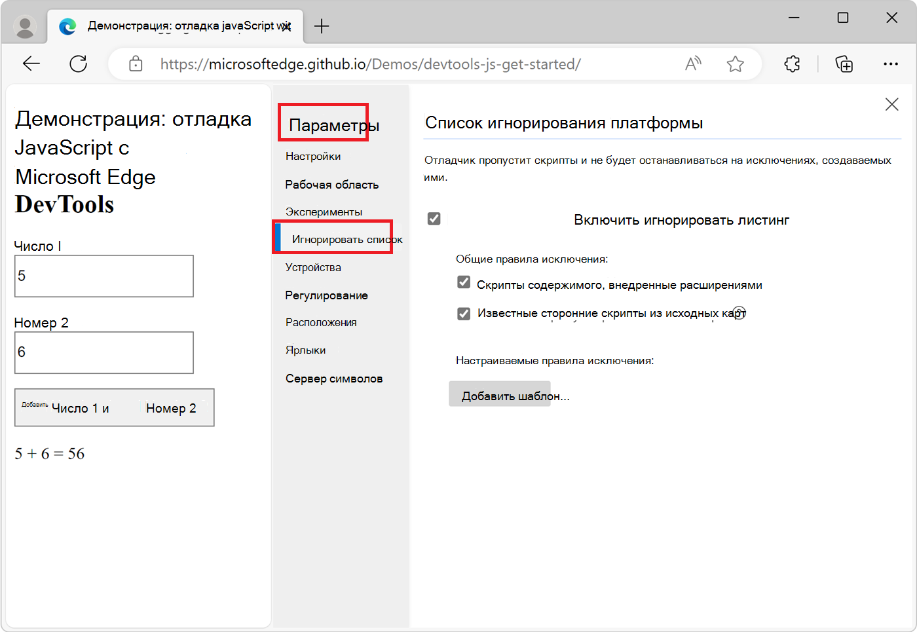Click the result text 5 + 6 = 56

(50, 454)
